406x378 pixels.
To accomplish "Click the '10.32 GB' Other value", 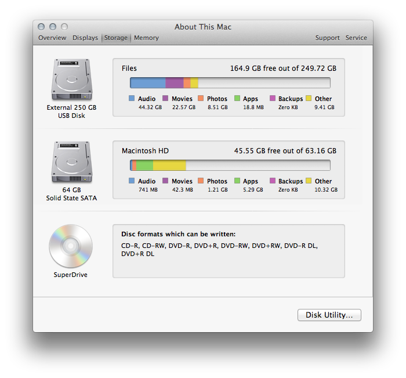I will tap(326, 190).
